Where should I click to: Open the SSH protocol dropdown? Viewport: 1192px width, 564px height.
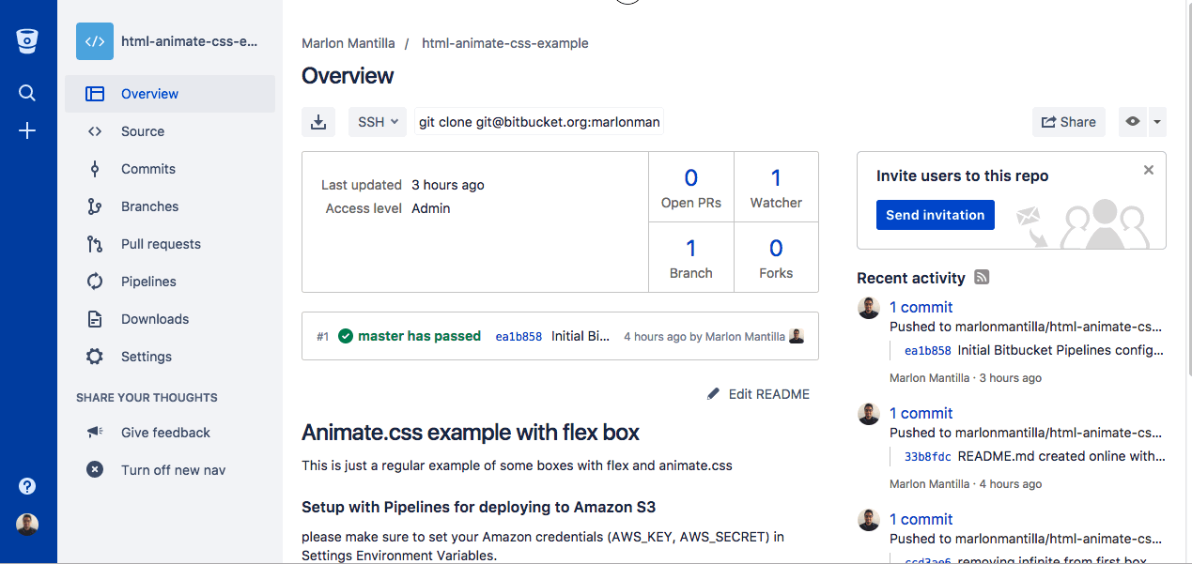tap(378, 122)
